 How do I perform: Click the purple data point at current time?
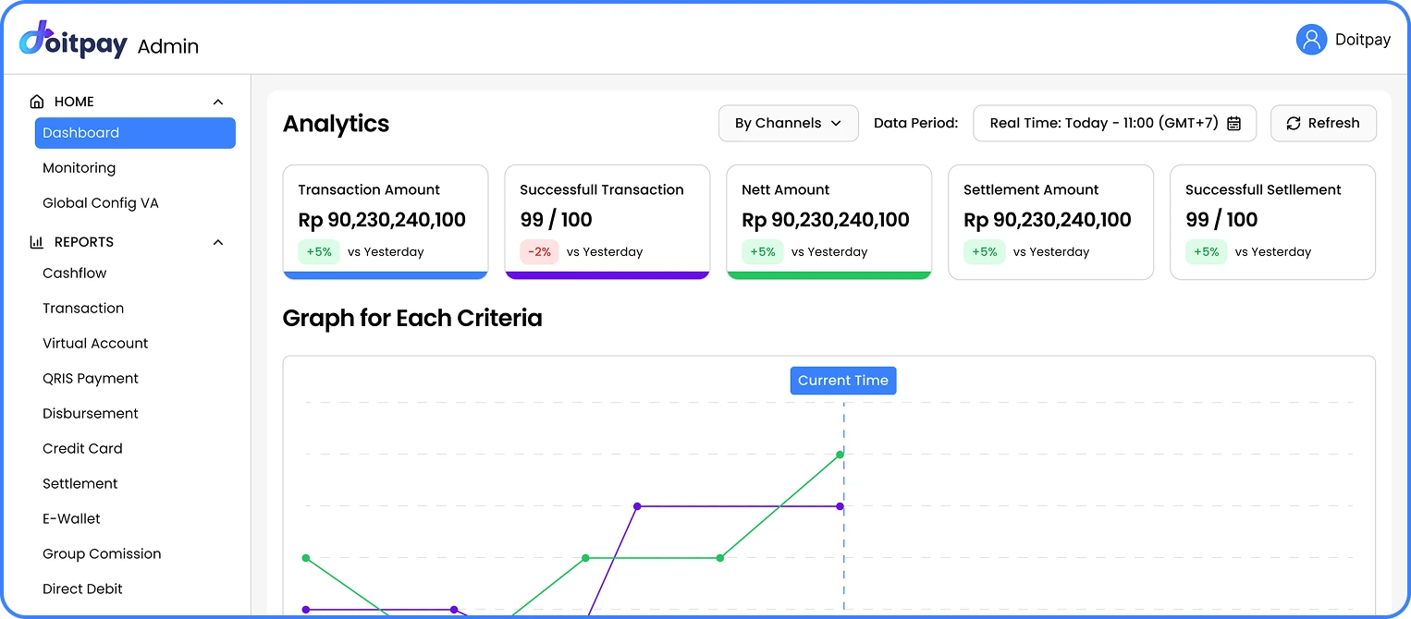pyautogui.click(x=840, y=506)
